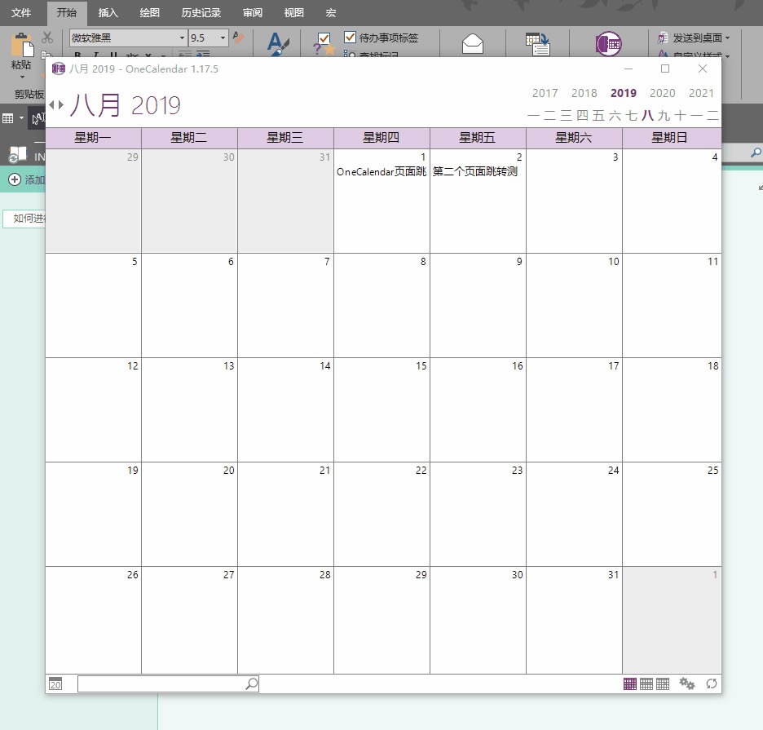This screenshot has width=763, height=730.
Task: Open the font name dropdown
Action: click(182, 38)
